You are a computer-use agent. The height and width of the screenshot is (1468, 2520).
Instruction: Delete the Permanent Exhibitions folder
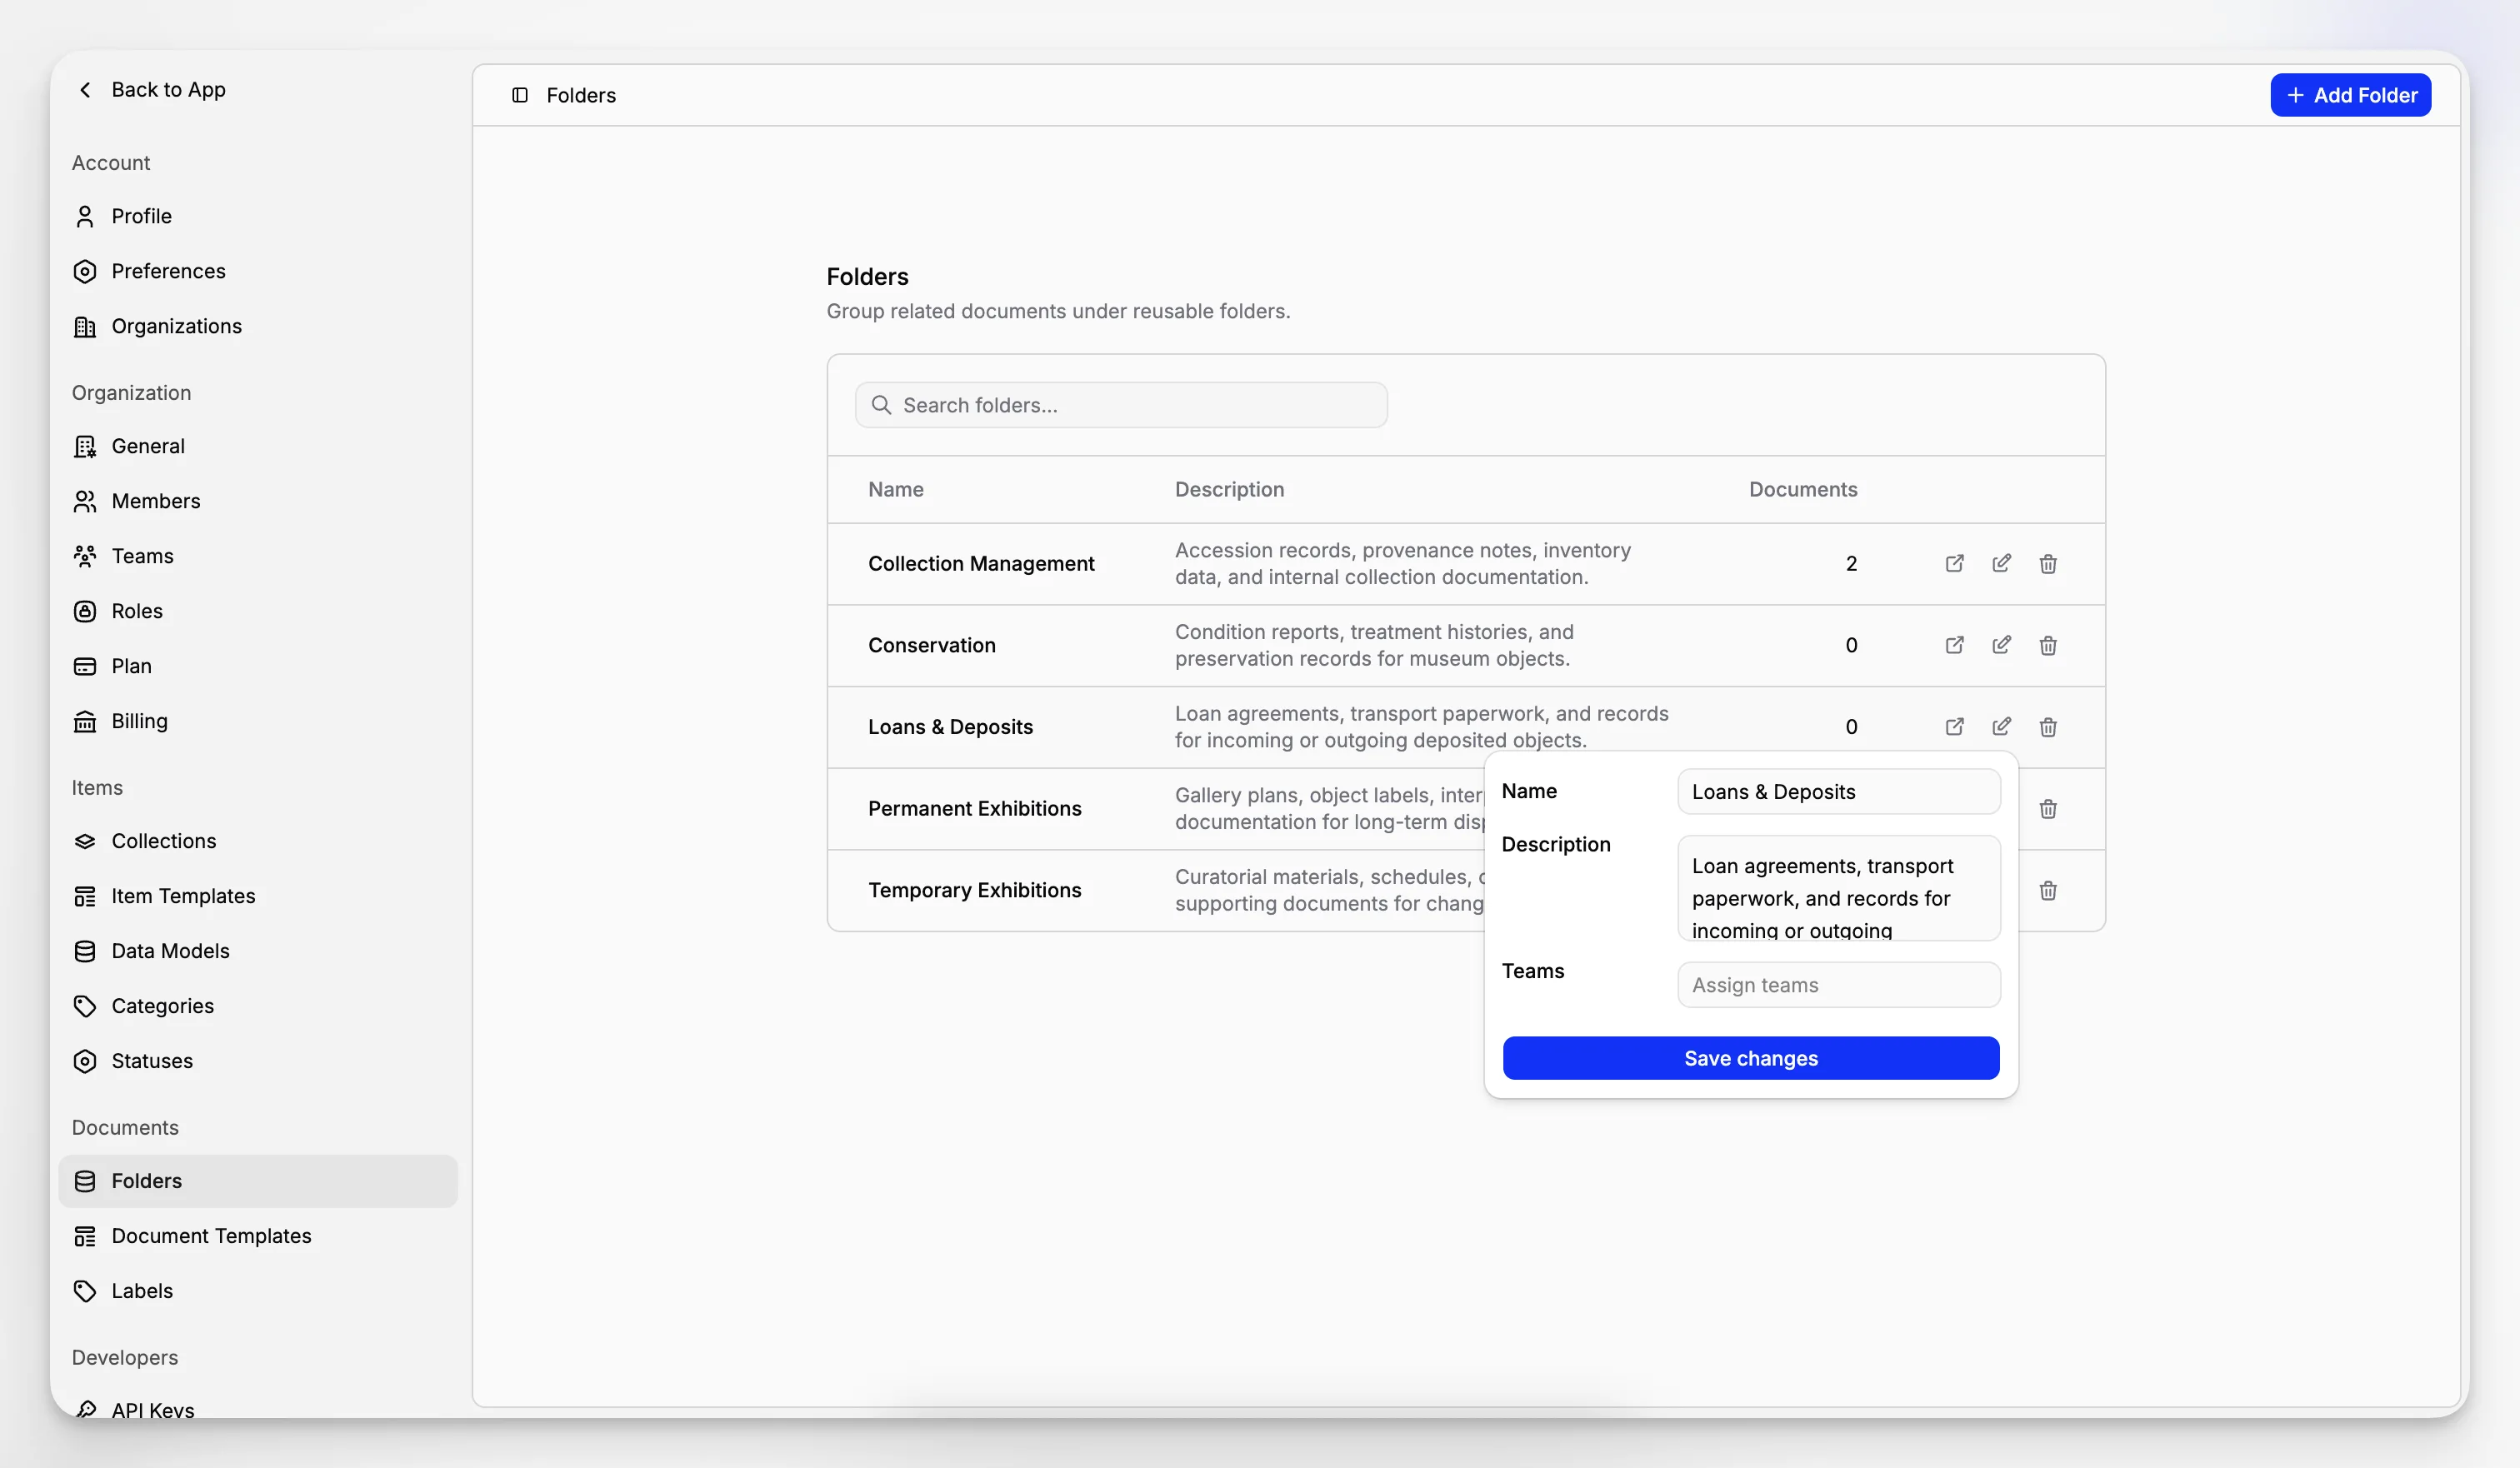coord(2048,808)
